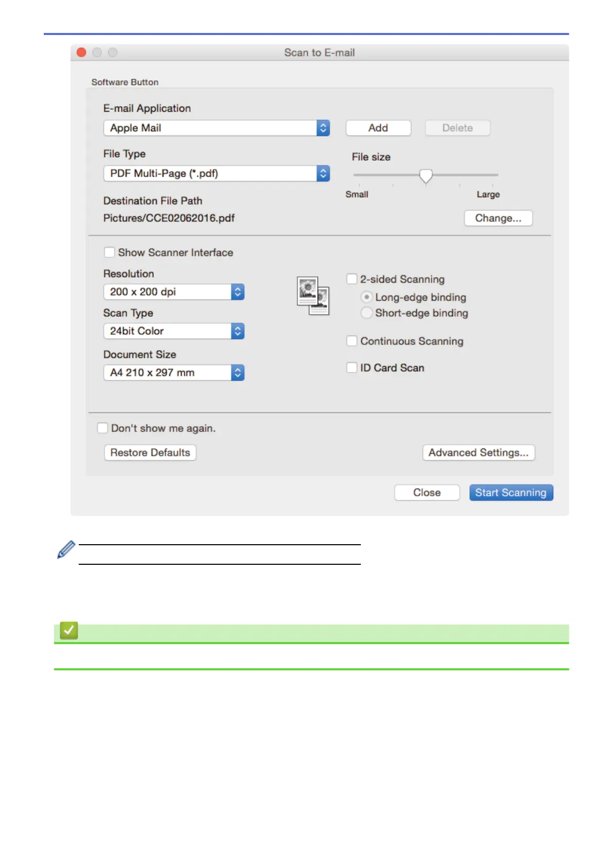Click the green checkmark icon

69,630
